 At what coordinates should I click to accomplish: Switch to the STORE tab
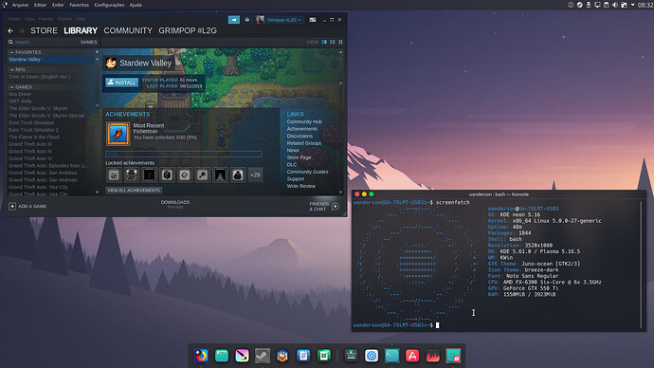pos(44,31)
